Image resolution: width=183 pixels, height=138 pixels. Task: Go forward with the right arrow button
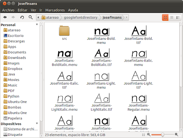tap(13, 18)
